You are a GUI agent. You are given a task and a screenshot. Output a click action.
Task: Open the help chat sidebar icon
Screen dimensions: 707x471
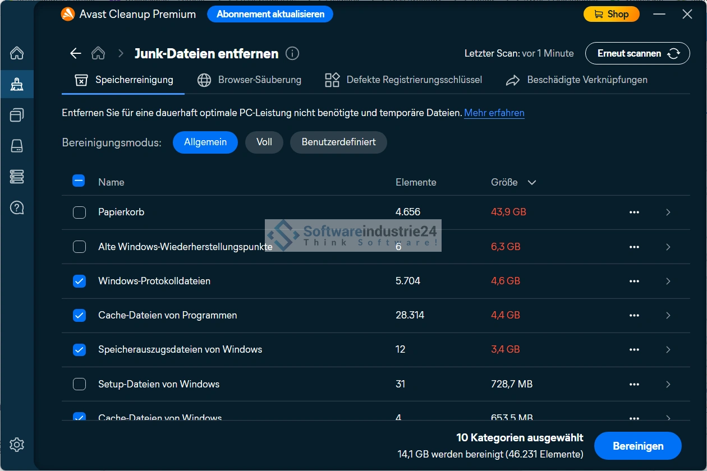17,207
